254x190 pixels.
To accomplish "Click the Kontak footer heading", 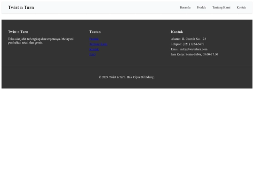I will click(177, 32).
